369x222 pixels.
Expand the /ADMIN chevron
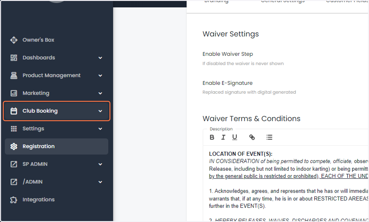click(100, 182)
